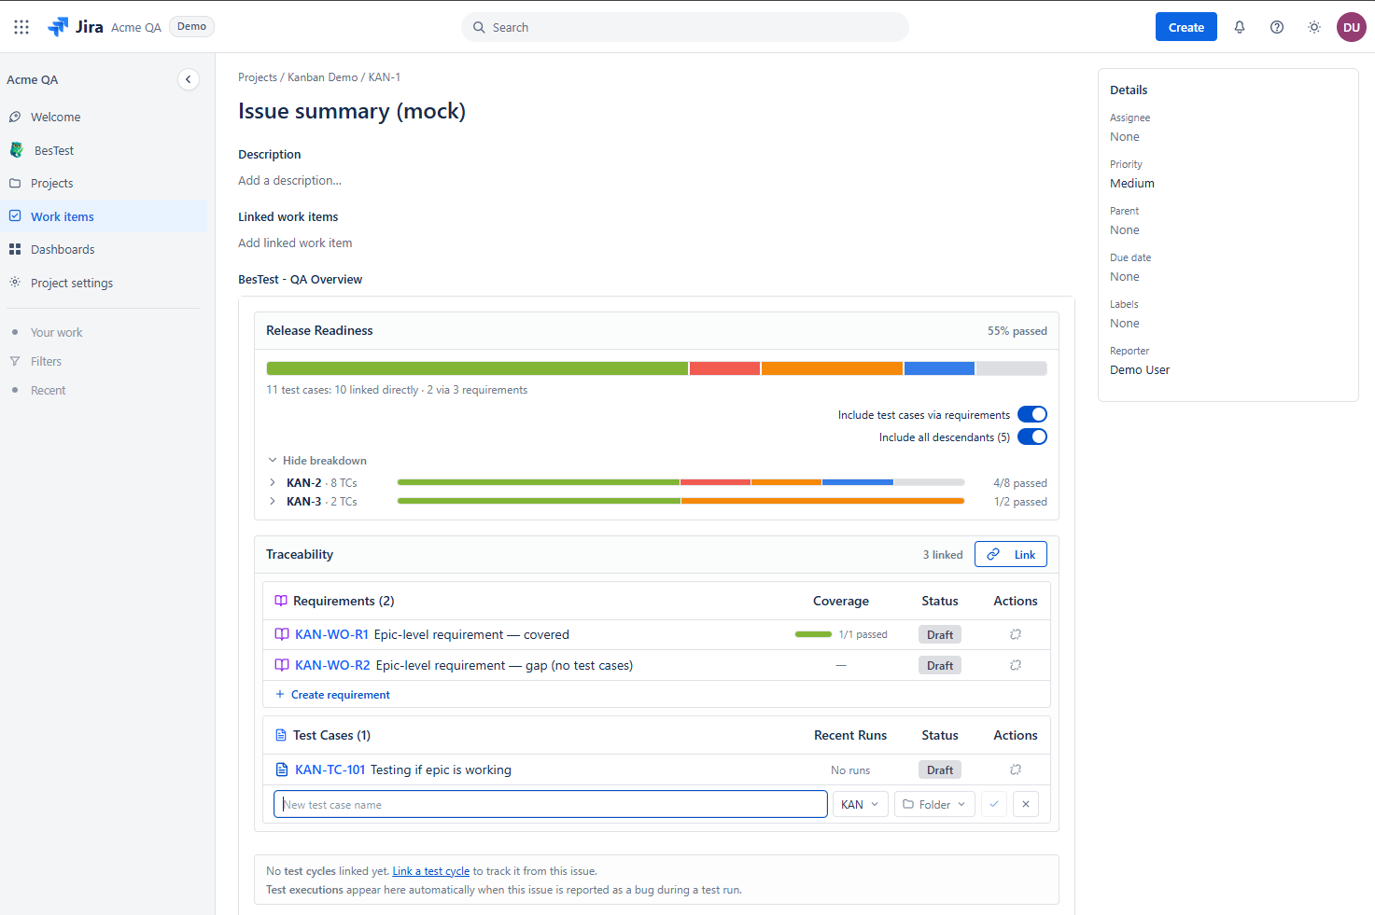Open the Folder dropdown selector

click(934, 804)
